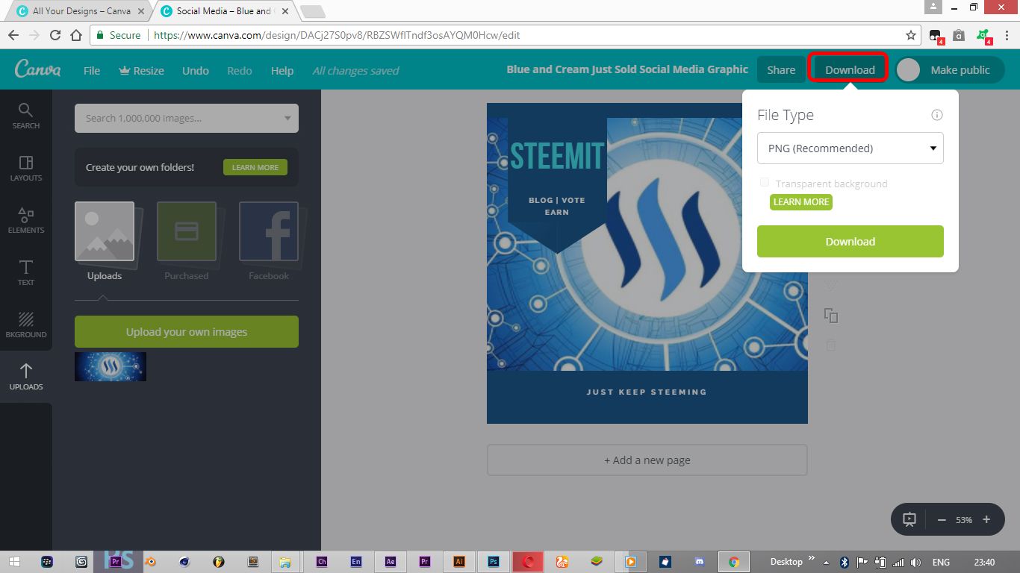Click Add a new page

click(647, 460)
